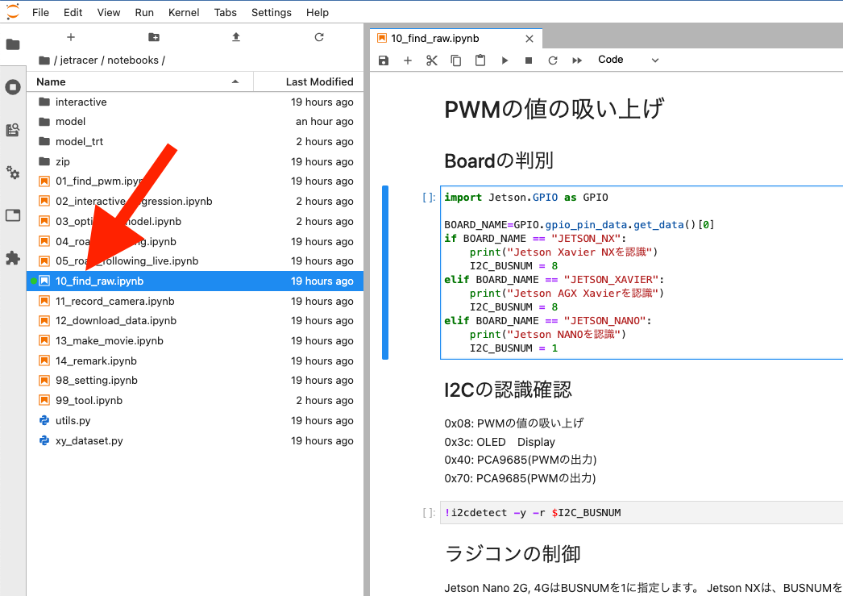Screen dimensions: 843x596
Task: Cut the selected cell with scissors
Action: point(432,60)
